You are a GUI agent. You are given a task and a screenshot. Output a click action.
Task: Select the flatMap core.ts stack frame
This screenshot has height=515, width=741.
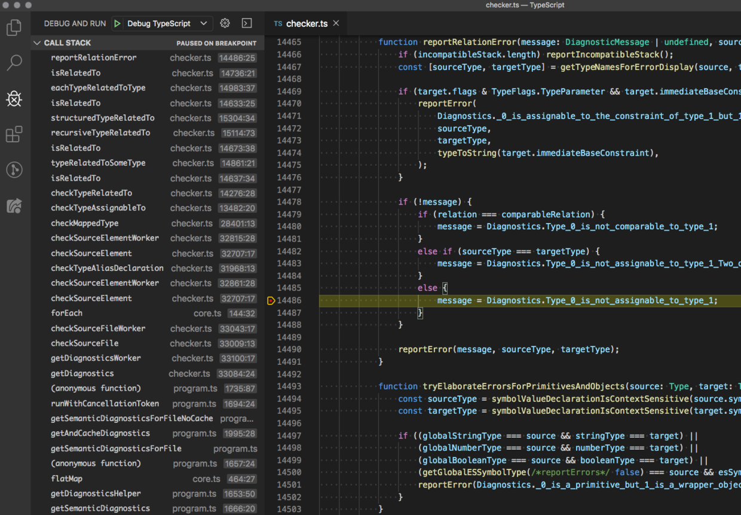[67, 479]
